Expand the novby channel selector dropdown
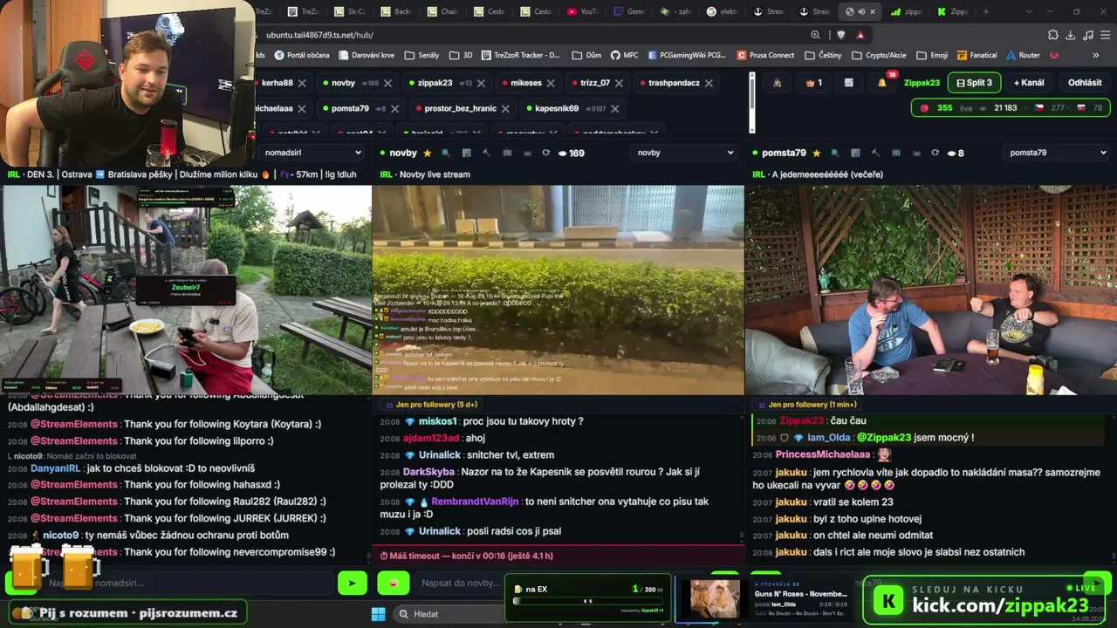 point(685,153)
